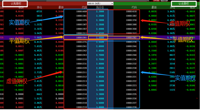This screenshot has height=110, width=200.
Task: Open the 1809月 (34天) expiry dropdown
Action: 100,3
